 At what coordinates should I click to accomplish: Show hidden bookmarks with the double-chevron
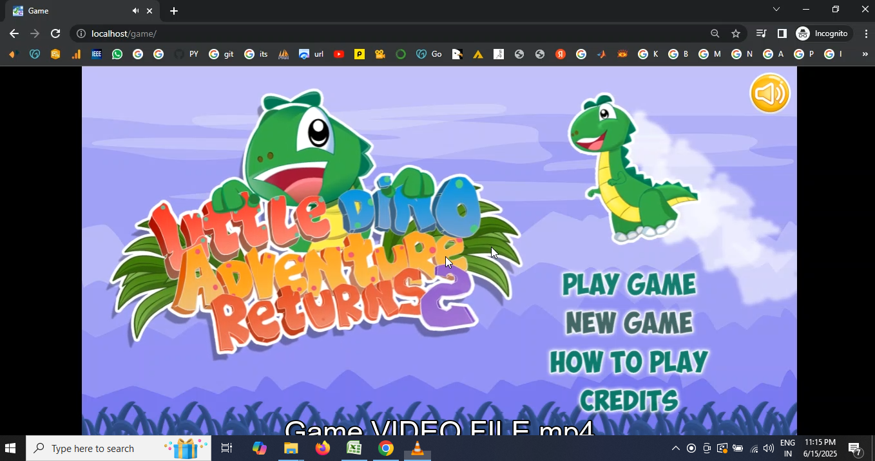point(865,55)
